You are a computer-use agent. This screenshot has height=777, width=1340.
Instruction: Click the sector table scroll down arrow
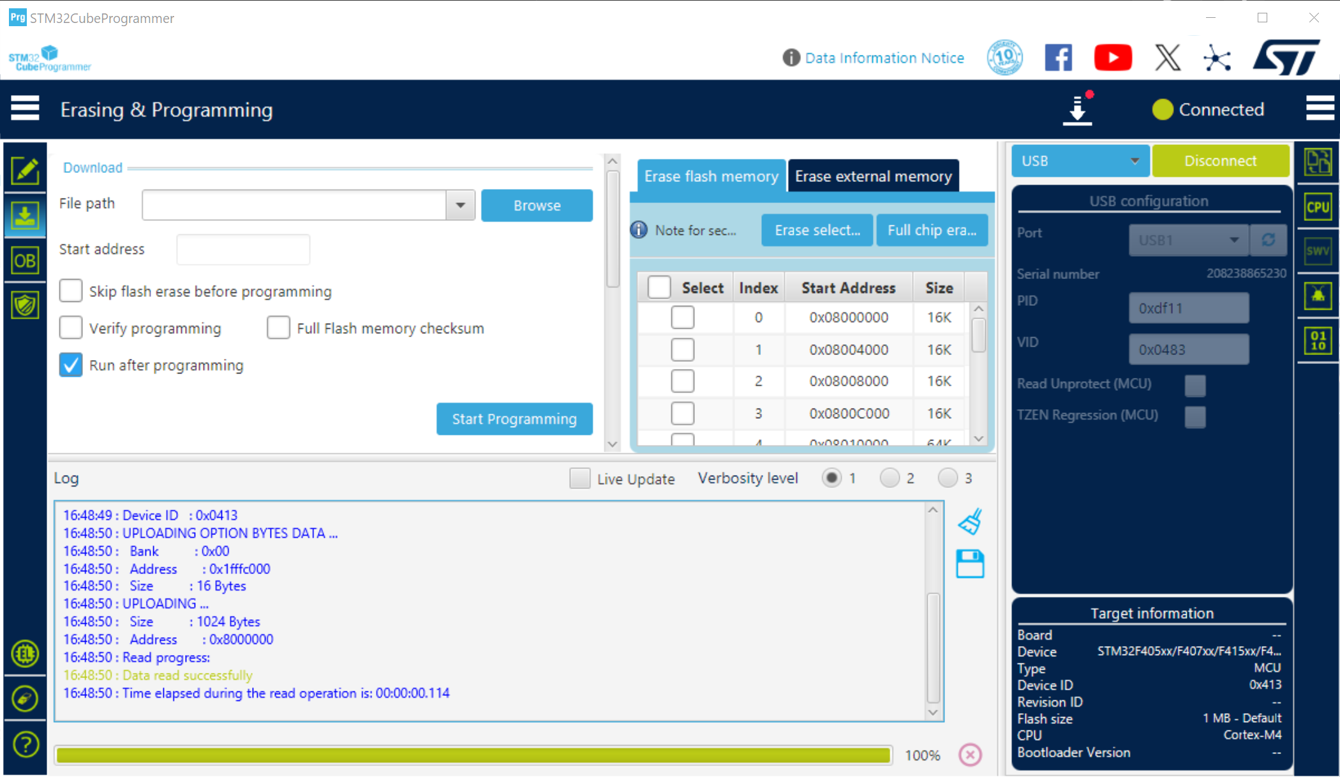979,439
